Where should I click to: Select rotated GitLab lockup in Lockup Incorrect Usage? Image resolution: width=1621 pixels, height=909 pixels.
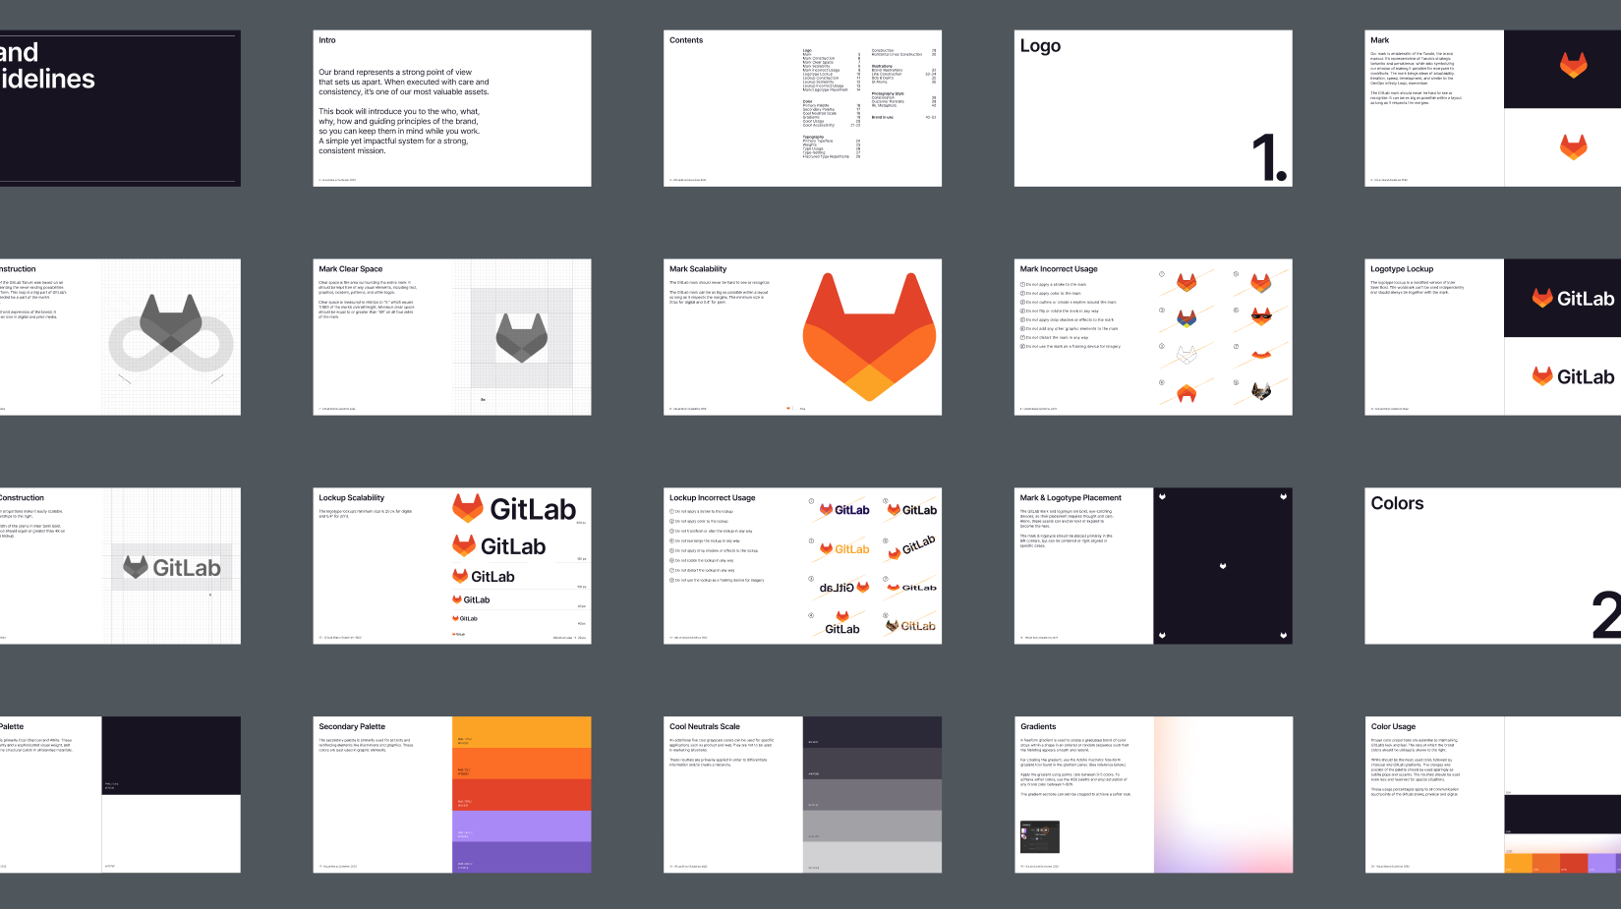coord(911,546)
